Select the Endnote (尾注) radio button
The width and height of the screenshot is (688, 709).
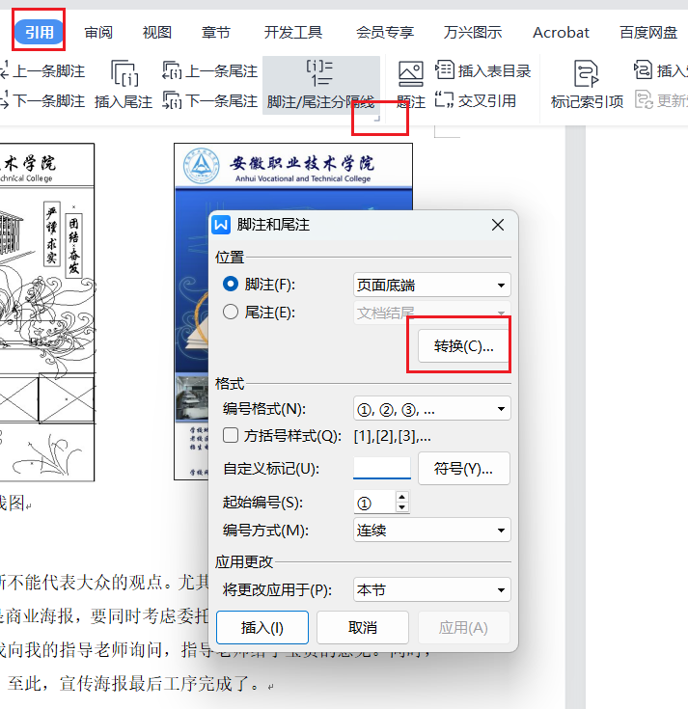231,312
